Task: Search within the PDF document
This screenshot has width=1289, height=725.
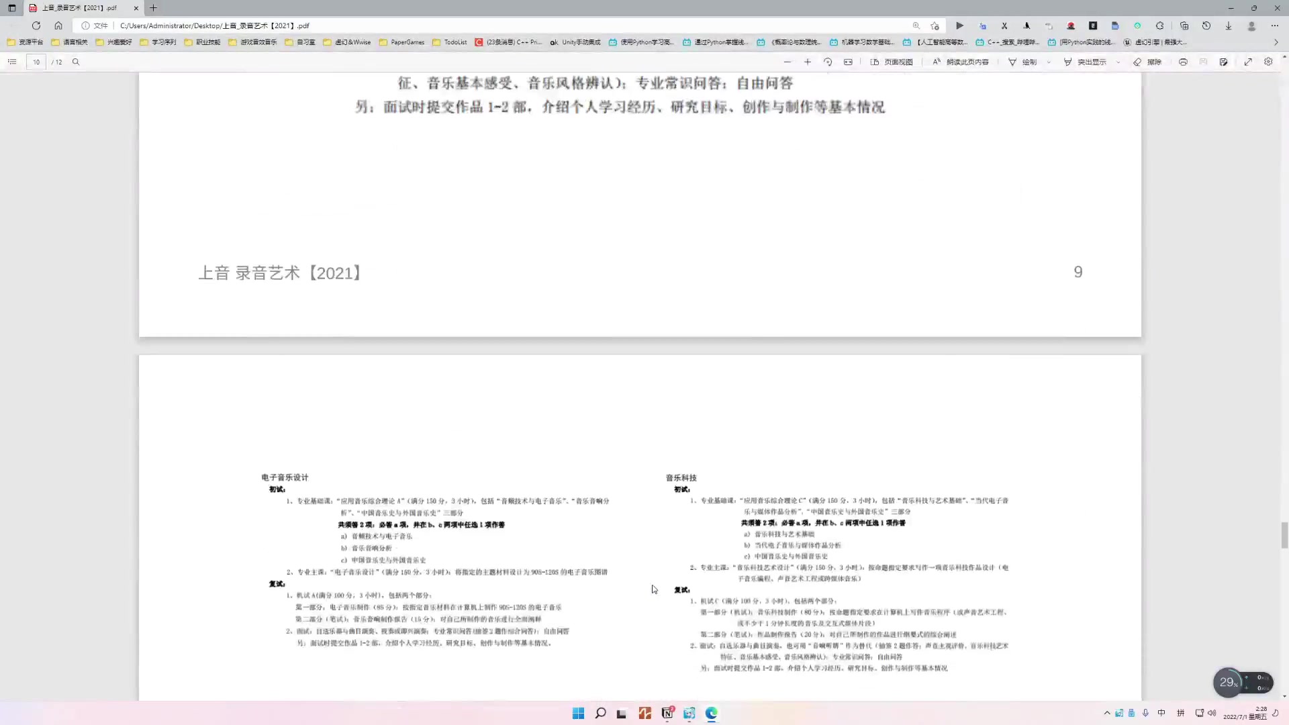Action: point(76,62)
